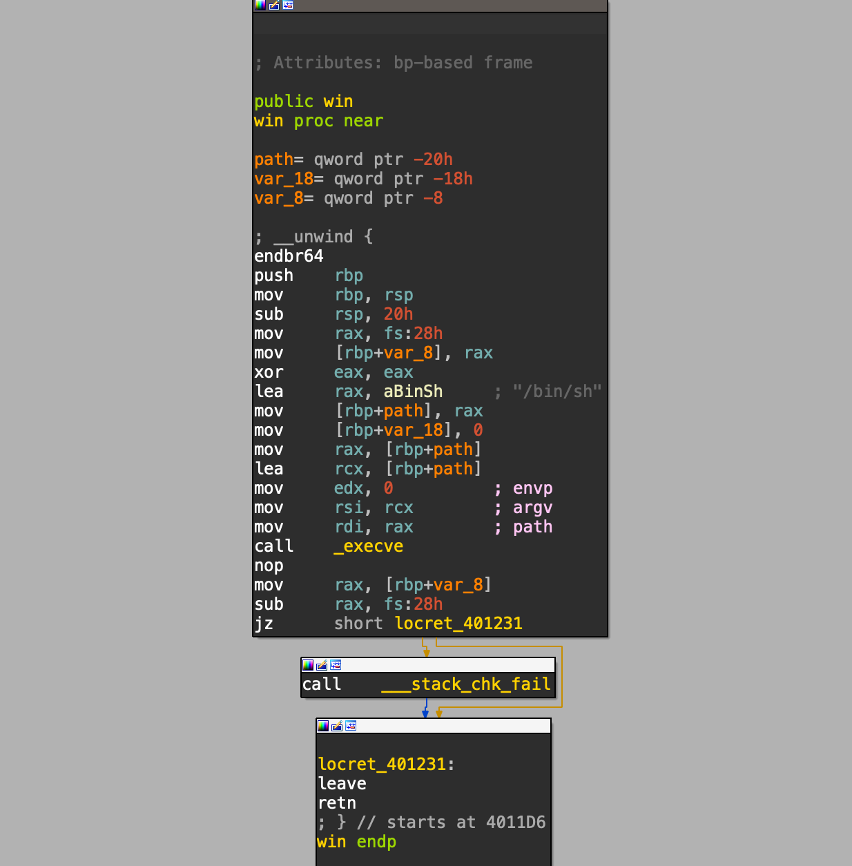
Task: Select the 'public win' declaration line
Action: (304, 102)
